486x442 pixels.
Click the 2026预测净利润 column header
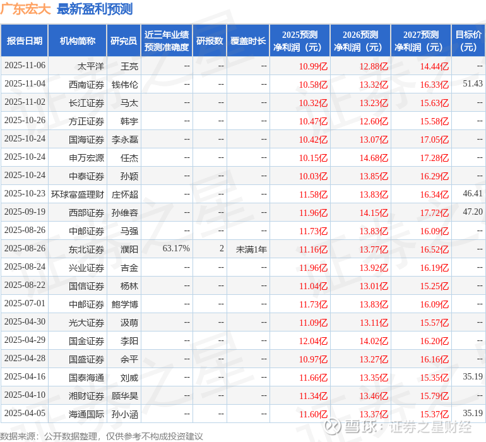click(360, 40)
